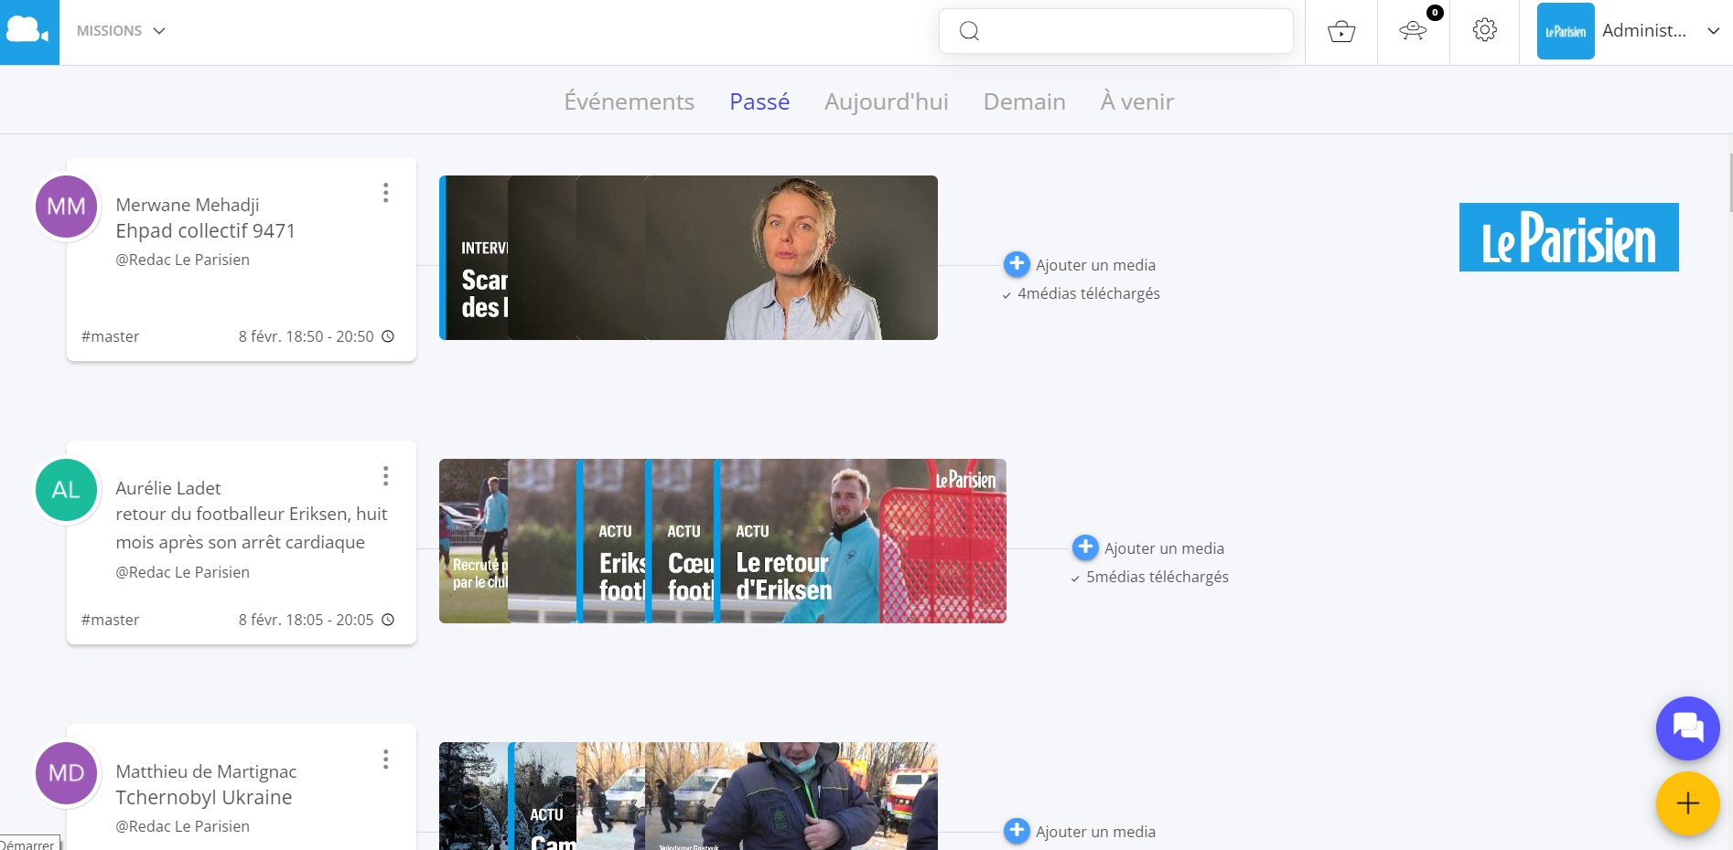This screenshot has width=1733, height=850.
Task: Go to the À venir tab
Action: click(x=1137, y=101)
